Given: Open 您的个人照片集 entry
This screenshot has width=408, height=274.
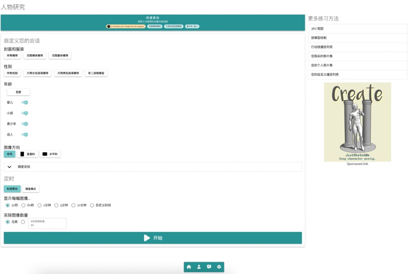Looking at the screenshot, I should coord(357,65).
